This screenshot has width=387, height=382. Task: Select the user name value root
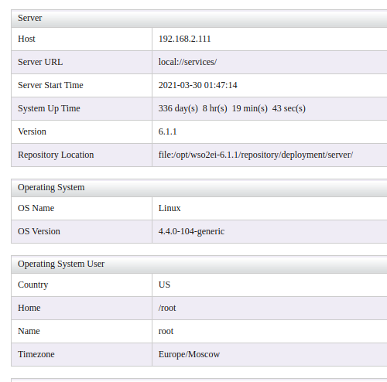(166, 332)
